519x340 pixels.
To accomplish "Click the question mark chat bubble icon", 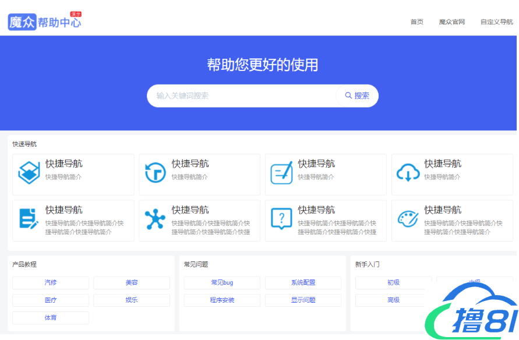I will point(282,219).
